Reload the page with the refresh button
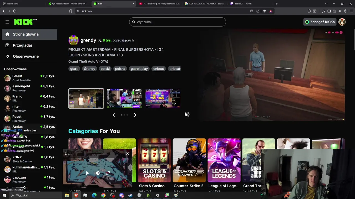Screen dimensions: 355x199 pos(15,11)
